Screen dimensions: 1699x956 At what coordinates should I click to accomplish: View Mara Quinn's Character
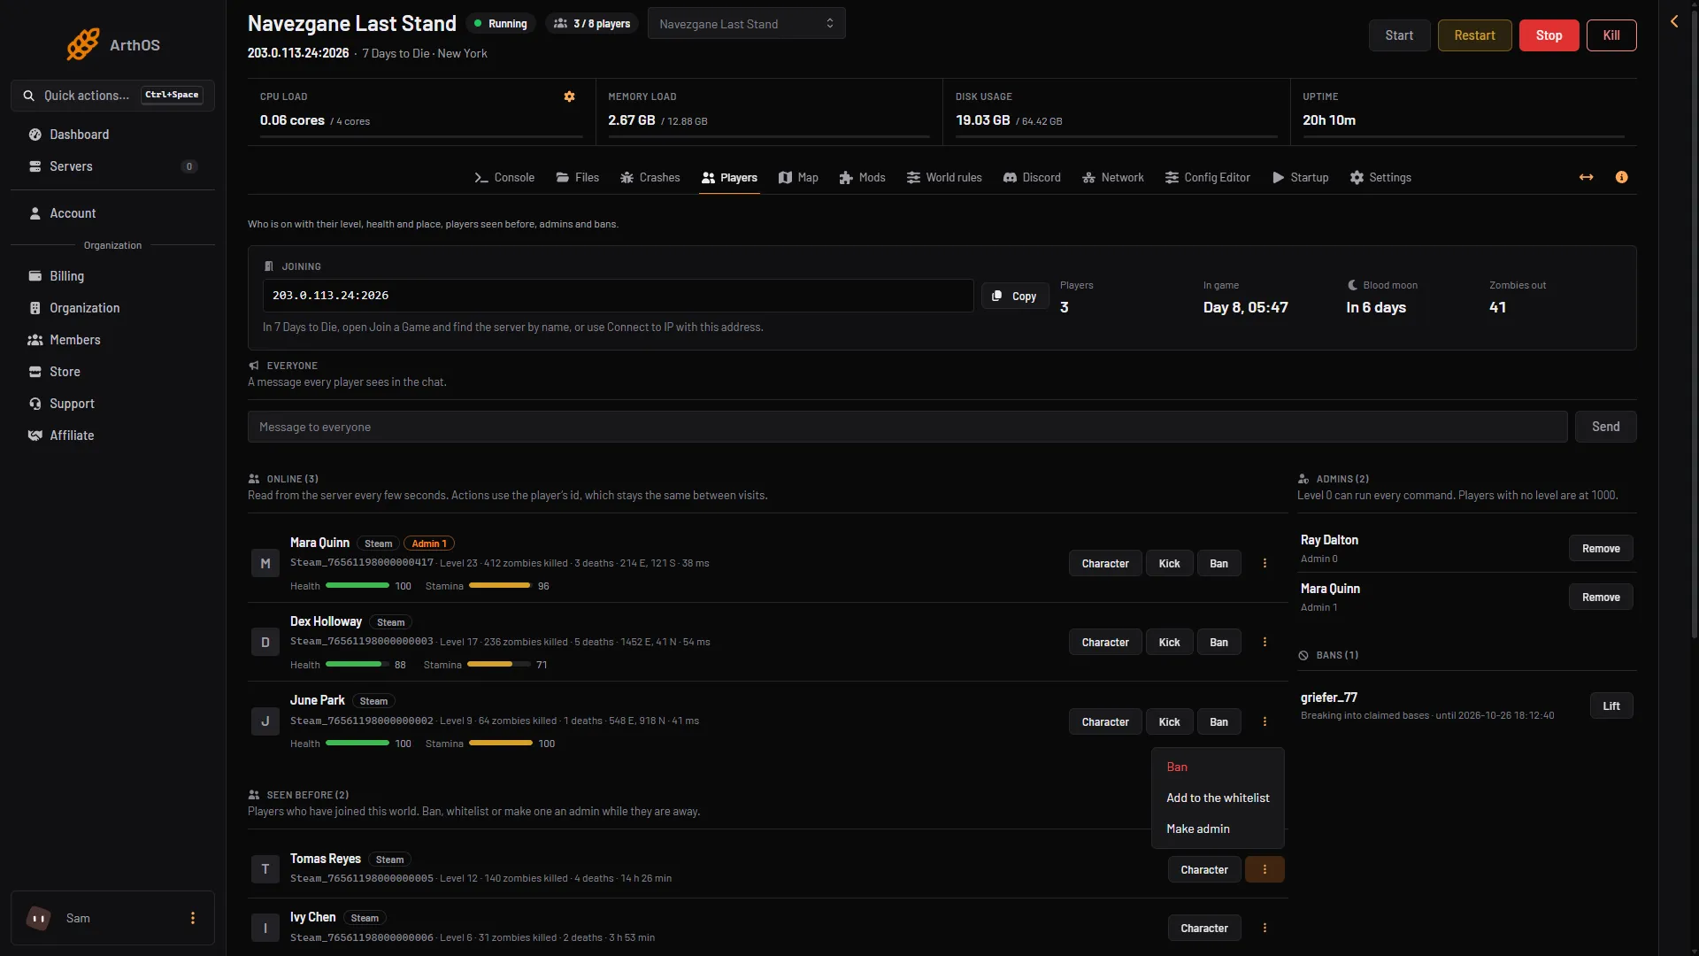pos(1105,564)
